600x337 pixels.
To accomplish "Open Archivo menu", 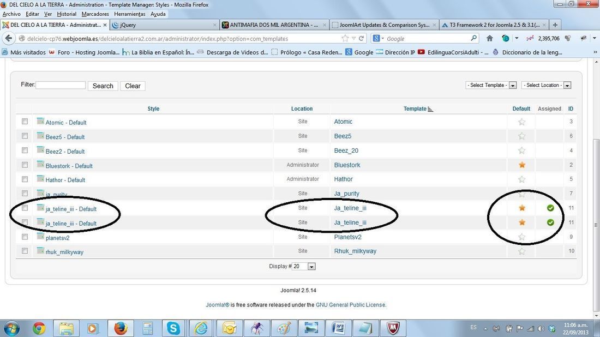I will (11, 14).
